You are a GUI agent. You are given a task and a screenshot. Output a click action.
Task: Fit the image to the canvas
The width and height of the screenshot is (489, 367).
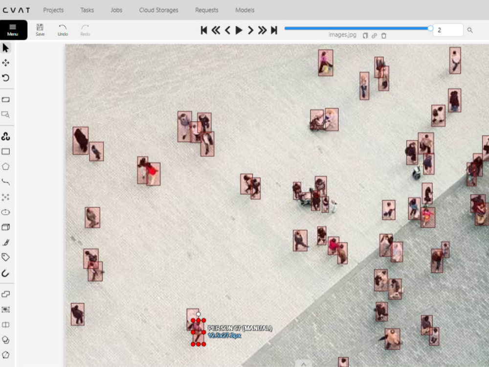click(5, 99)
